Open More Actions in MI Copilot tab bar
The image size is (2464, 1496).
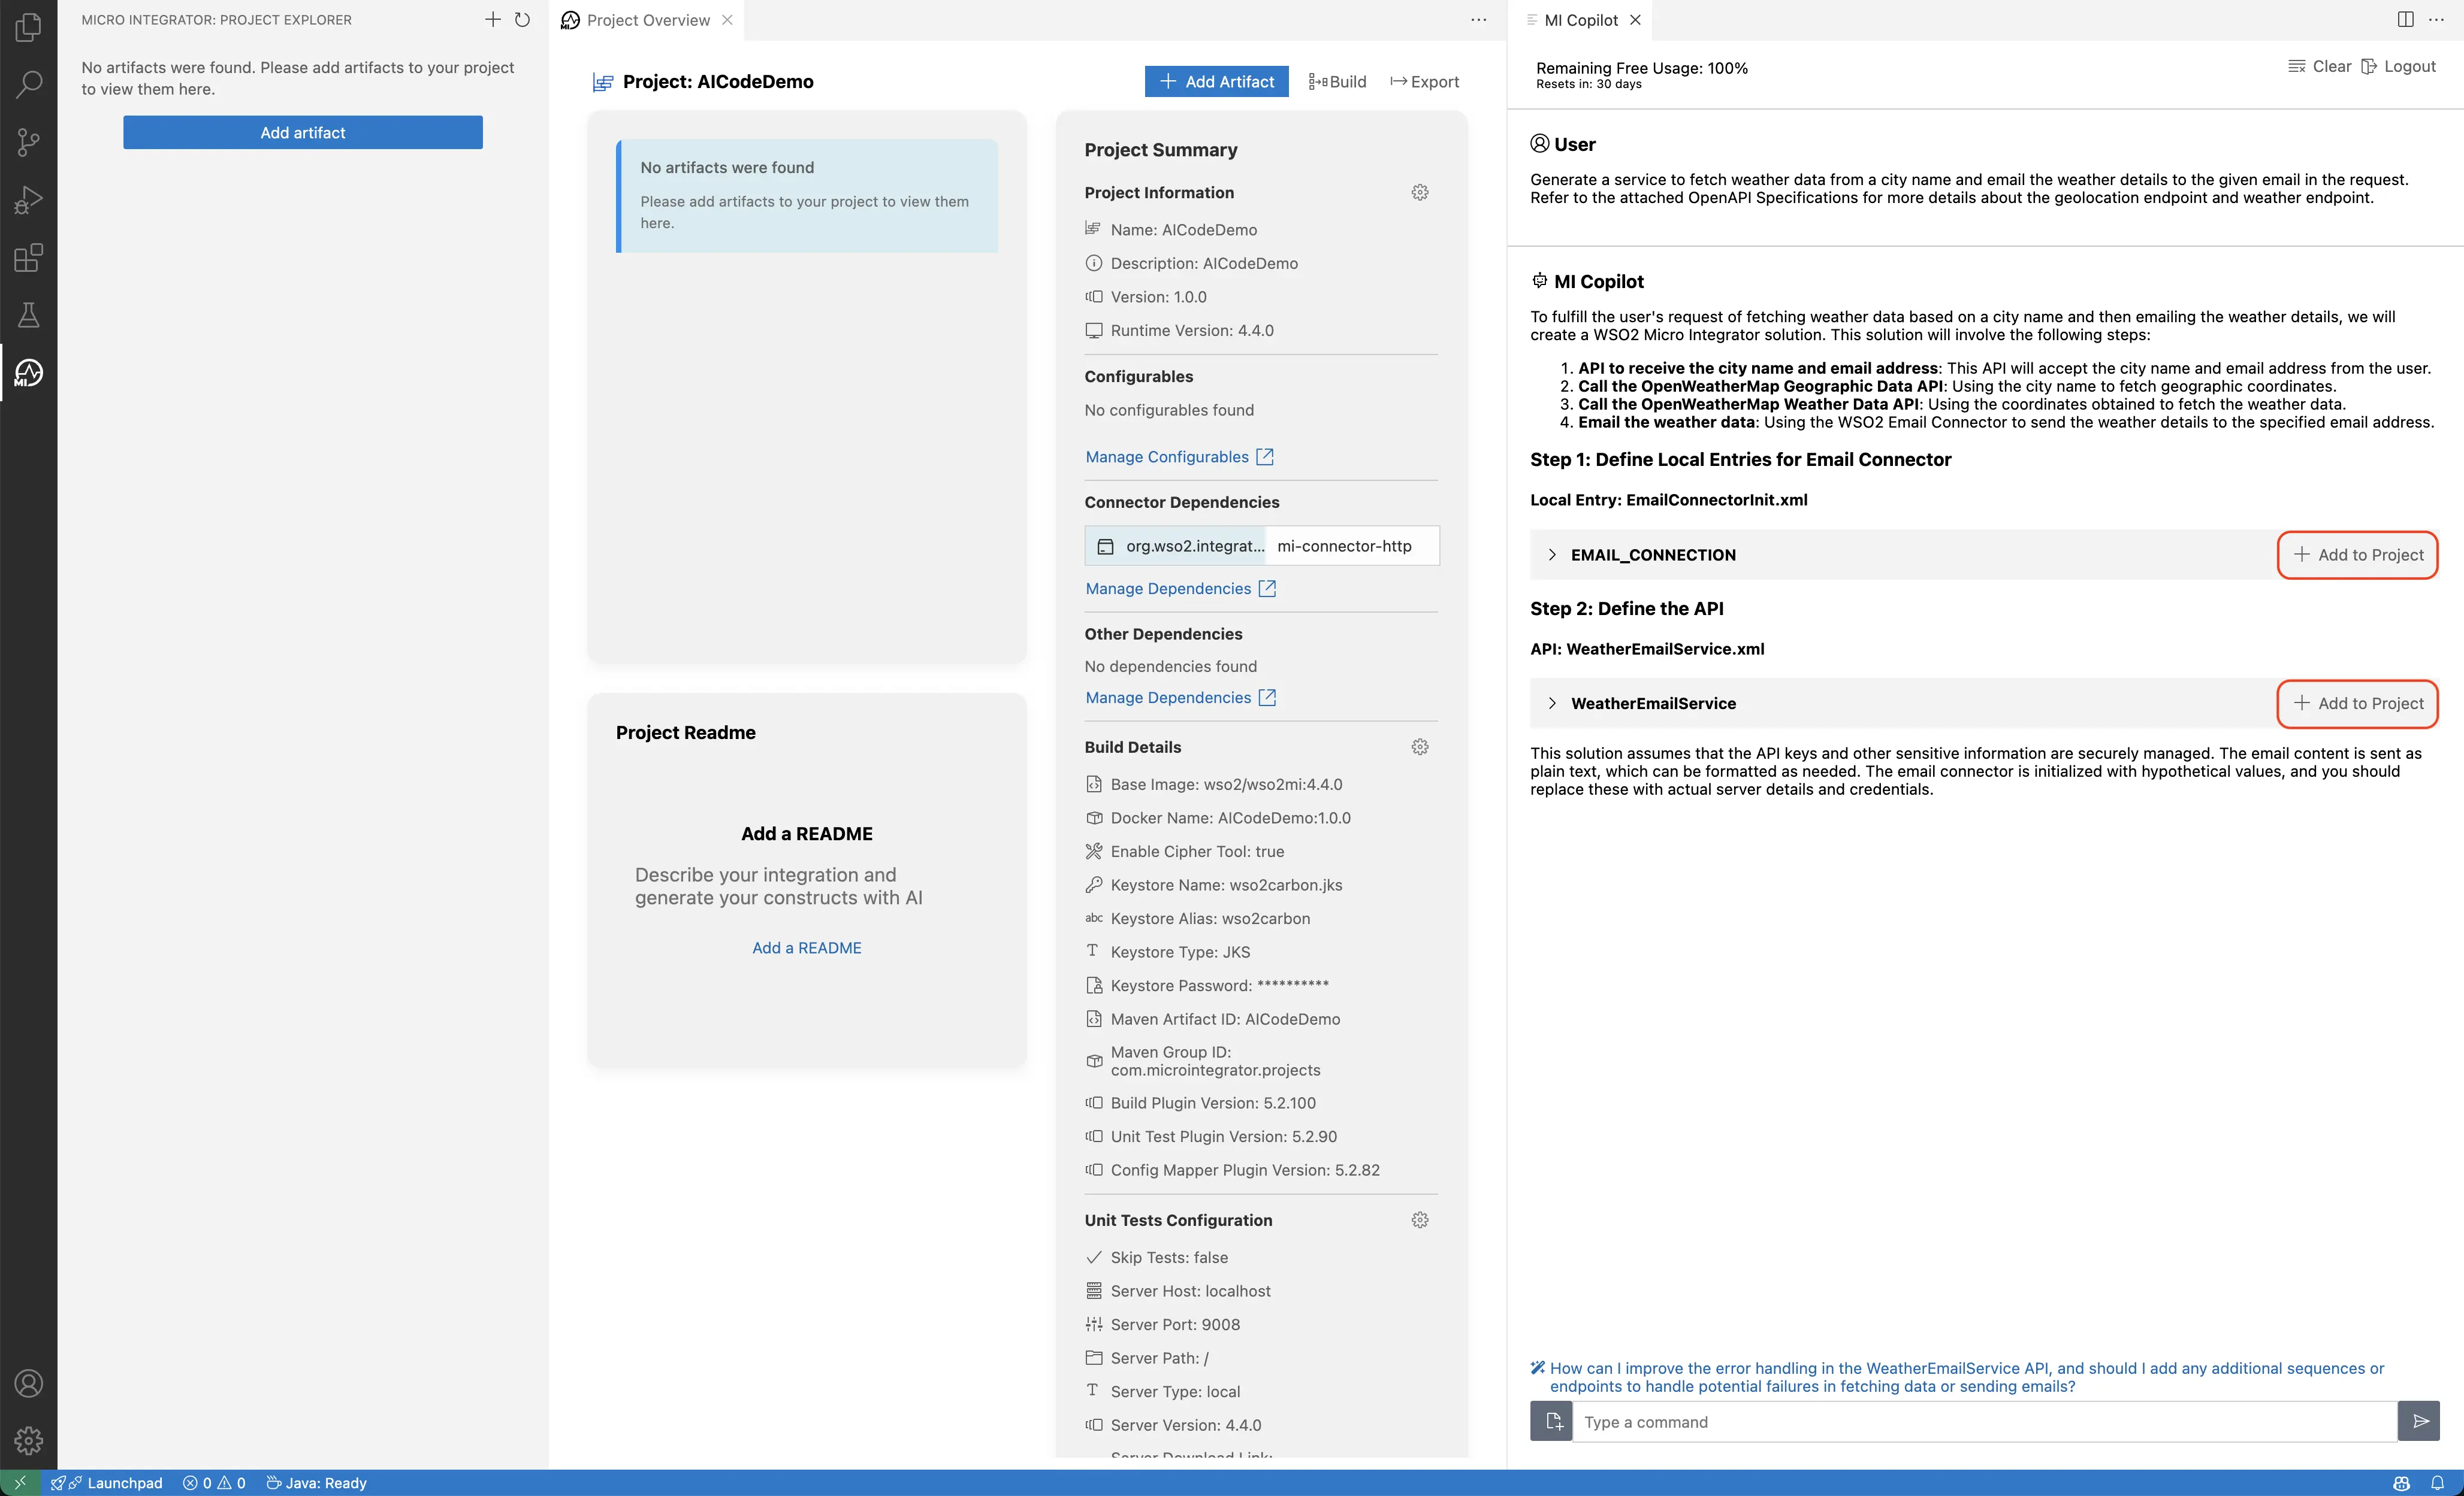[2436, 19]
